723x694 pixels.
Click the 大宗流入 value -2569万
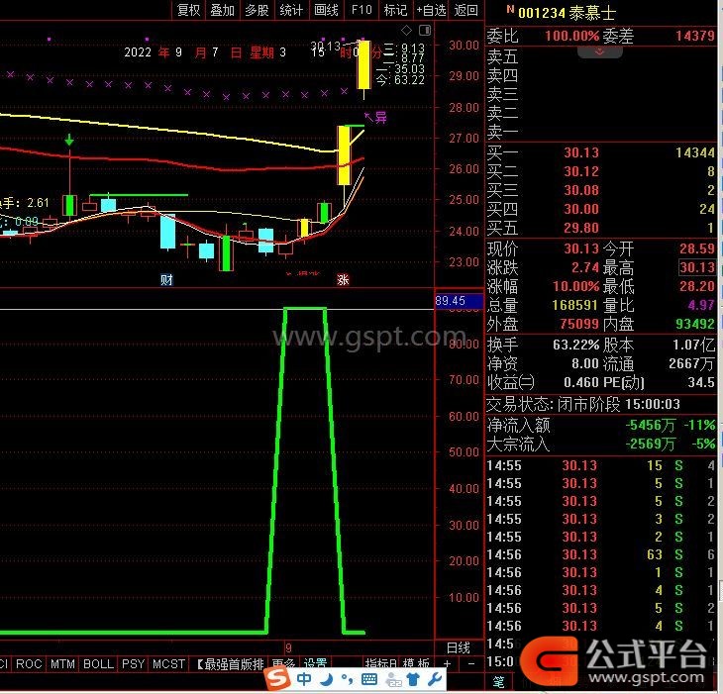pyautogui.click(x=651, y=444)
